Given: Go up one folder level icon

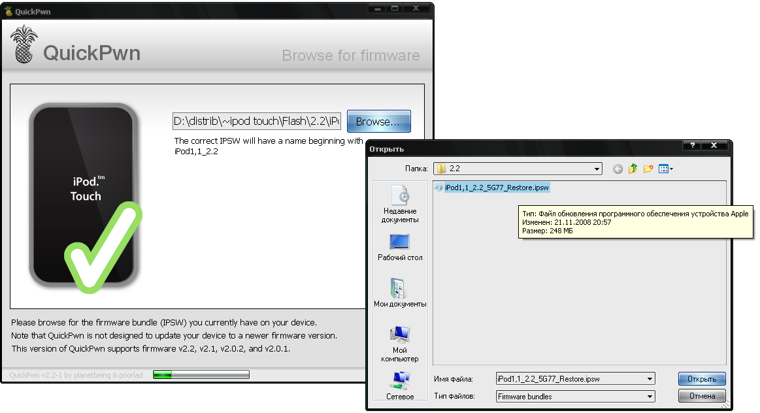Looking at the screenshot, I should pyautogui.click(x=633, y=169).
